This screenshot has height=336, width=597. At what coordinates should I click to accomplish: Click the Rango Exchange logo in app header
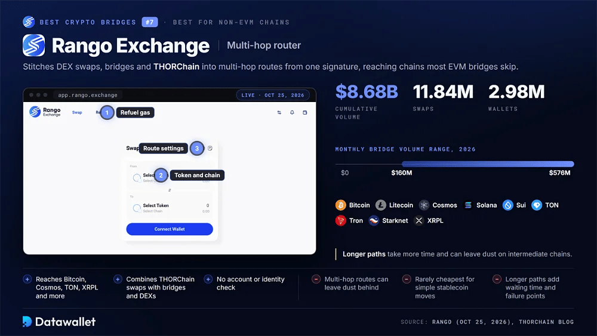45,112
